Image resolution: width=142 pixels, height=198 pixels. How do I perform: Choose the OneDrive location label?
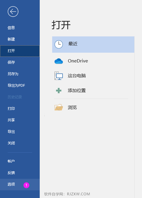click(78, 61)
